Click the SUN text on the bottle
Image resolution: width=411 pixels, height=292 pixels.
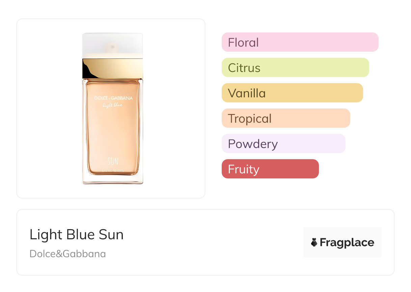(x=113, y=161)
